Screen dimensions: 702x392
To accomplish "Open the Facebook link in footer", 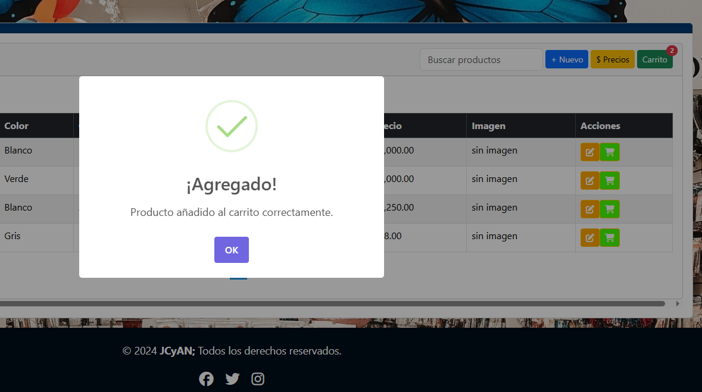I will [206, 379].
